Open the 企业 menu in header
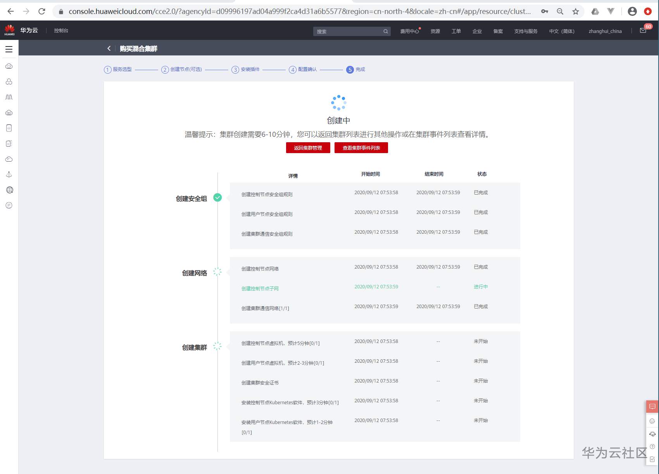The width and height of the screenshot is (659, 474). [477, 31]
